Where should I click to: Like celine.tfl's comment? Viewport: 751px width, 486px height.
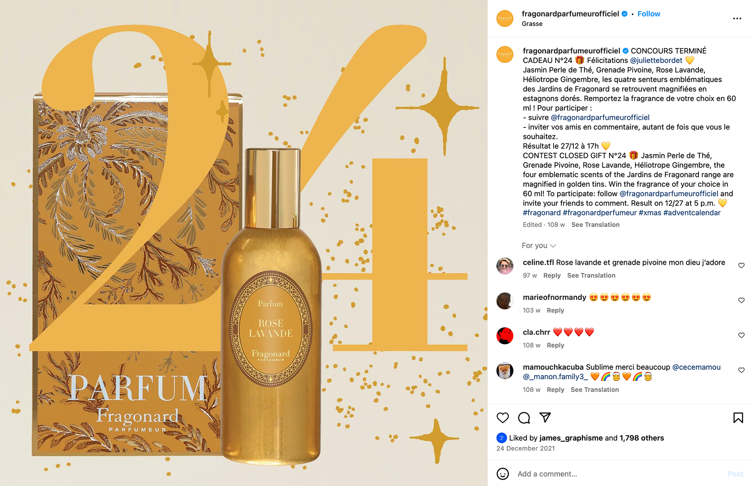pos(741,265)
